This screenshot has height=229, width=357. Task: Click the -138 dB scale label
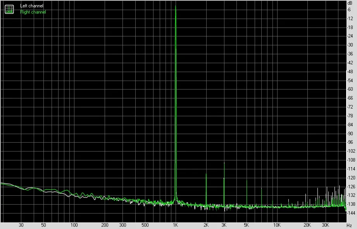pyautogui.click(x=351, y=204)
